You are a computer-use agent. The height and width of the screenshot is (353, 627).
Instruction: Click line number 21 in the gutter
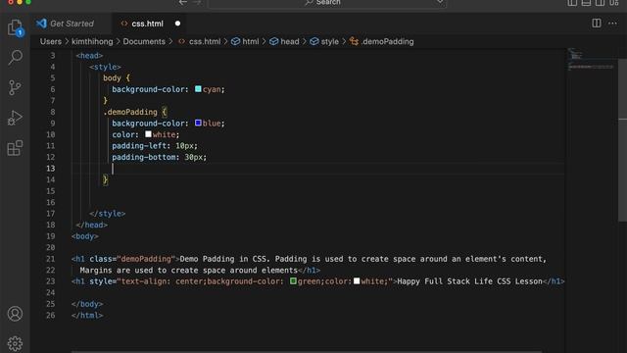pyautogui.click(x=50, y=259)
